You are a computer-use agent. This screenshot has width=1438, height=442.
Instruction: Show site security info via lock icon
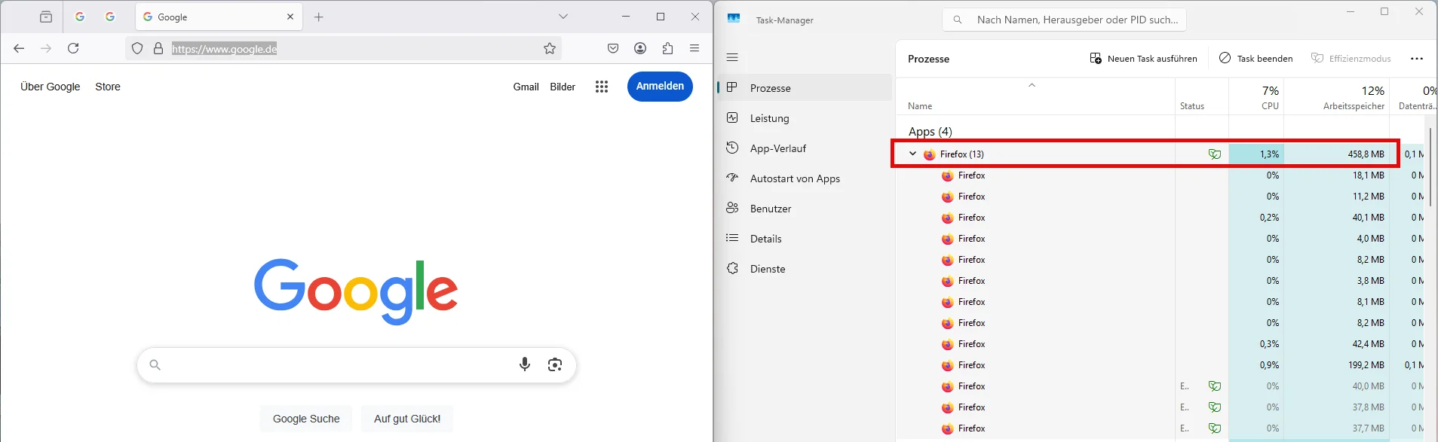pos(158,48)
